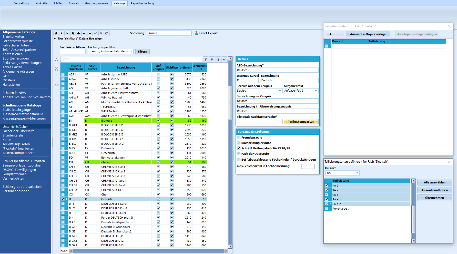The height and width of the screenshot is (254, 457).
Task: Add new record with plus icon
Action: click(78, 33)
